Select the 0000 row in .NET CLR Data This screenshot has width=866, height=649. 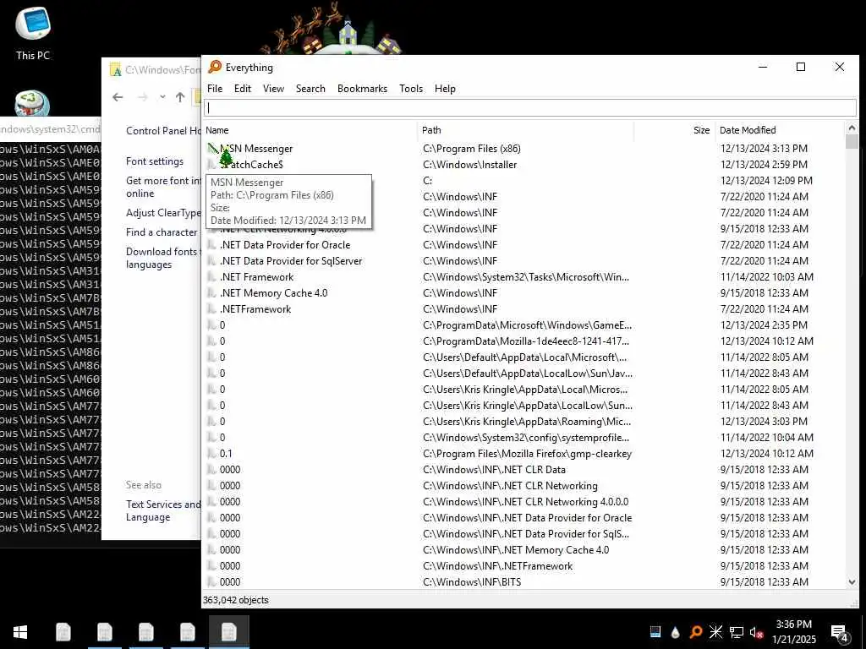523,470
